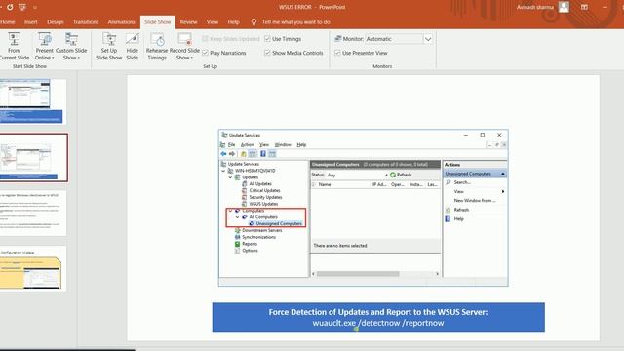Screen dimensions: 624x351
Task: Open the Help tab
Action: [x=234, y=21]
